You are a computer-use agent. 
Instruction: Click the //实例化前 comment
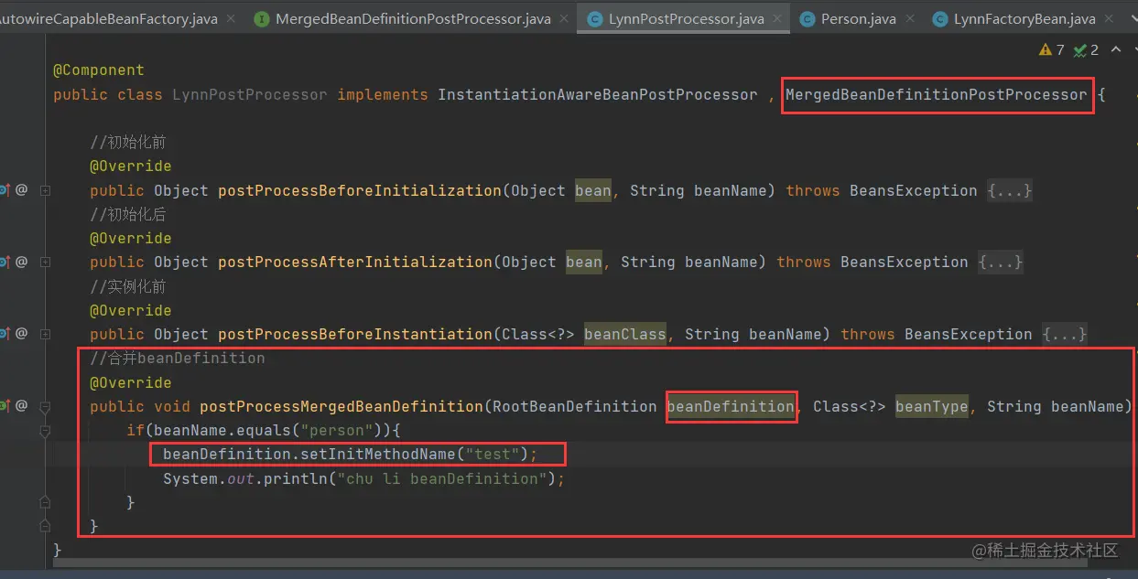point(128,286)
